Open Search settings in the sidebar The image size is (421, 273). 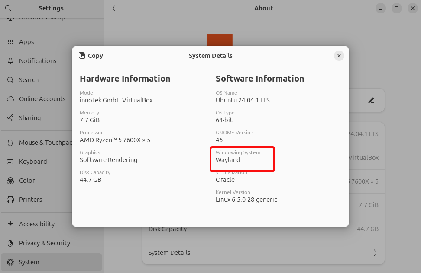(x=51, y=80)
